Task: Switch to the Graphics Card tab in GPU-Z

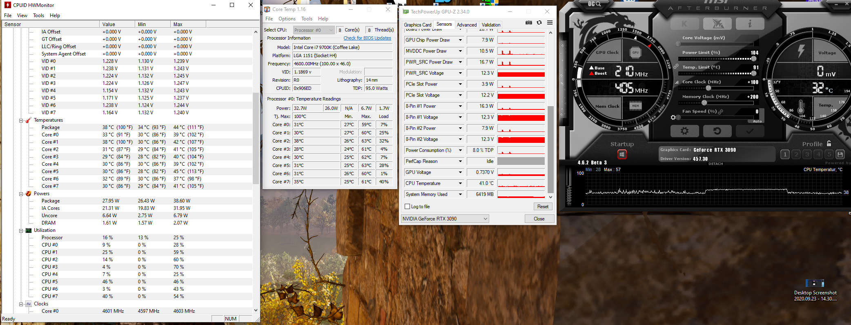Action: click(417, 25)
